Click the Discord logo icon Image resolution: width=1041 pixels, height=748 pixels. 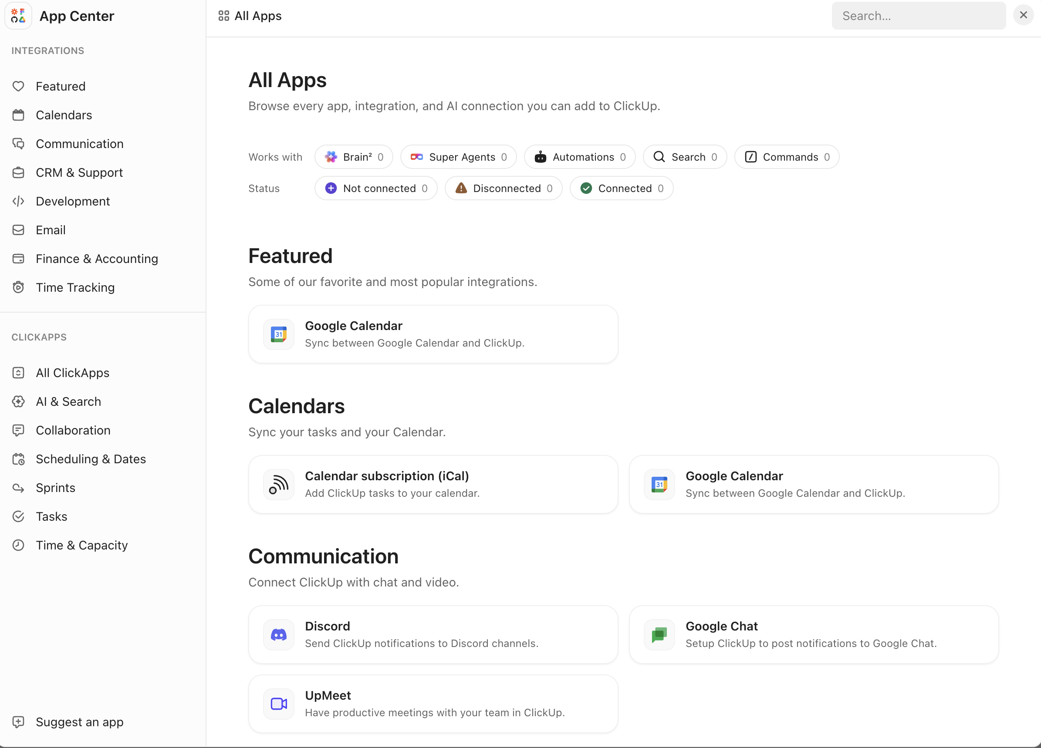tap(279, 635)
